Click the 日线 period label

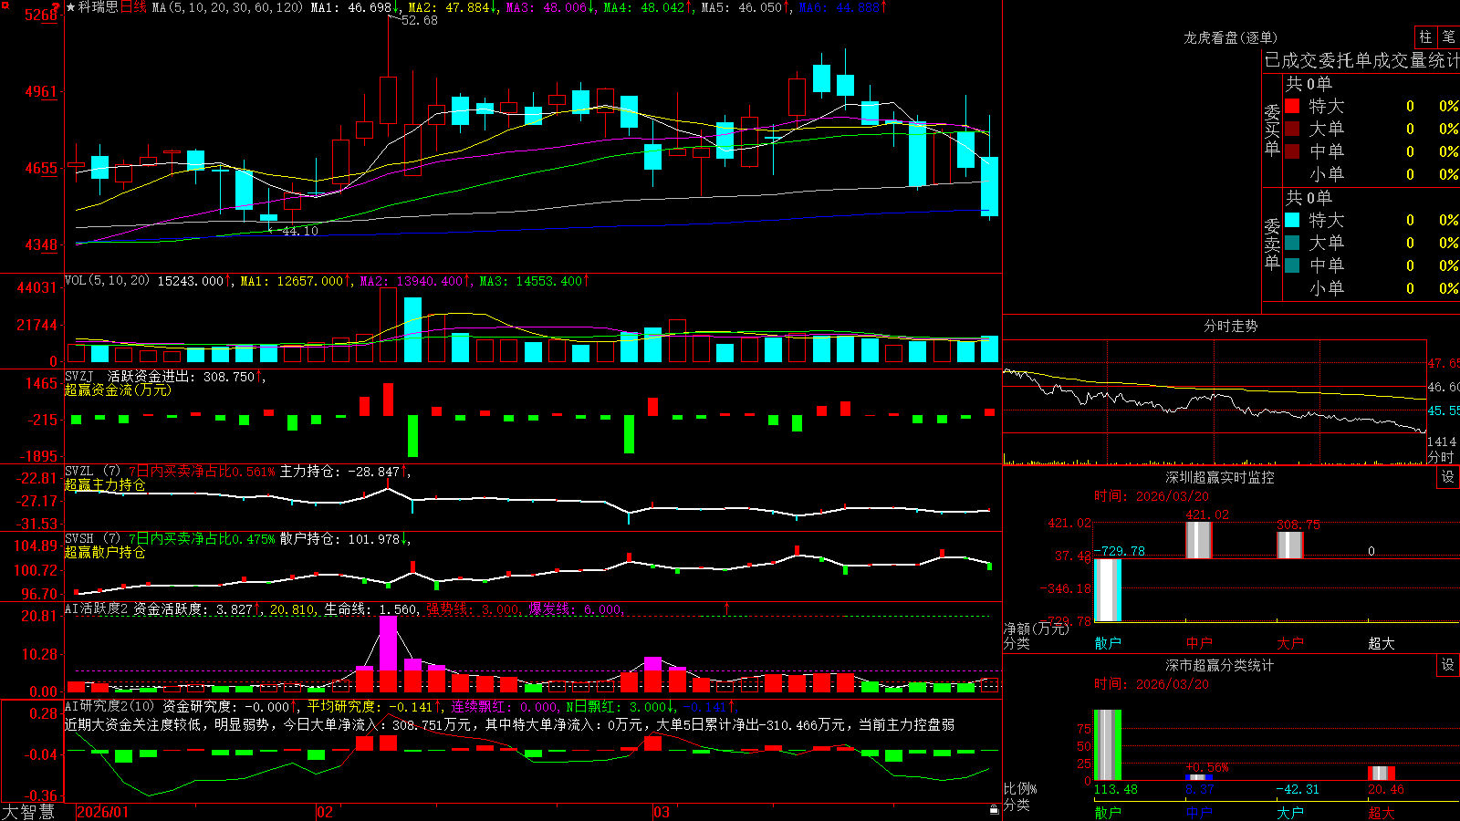click(x=133, y=7)
